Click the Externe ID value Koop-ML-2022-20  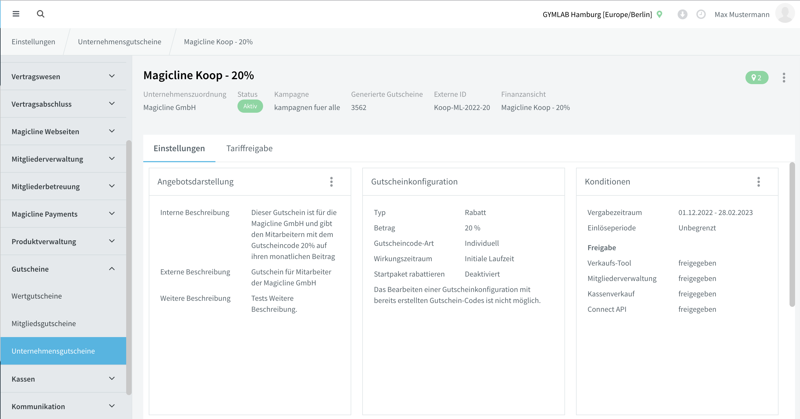462,107
